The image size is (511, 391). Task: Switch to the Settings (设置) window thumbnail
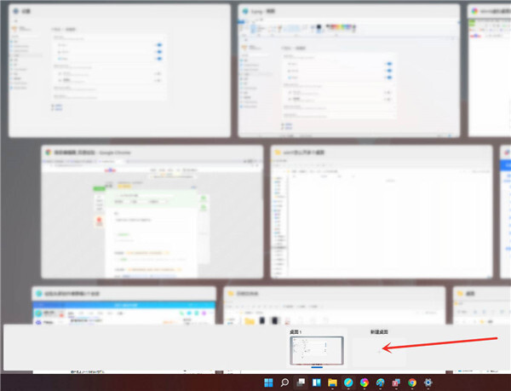pyautogui.click(x=119, y=72)
